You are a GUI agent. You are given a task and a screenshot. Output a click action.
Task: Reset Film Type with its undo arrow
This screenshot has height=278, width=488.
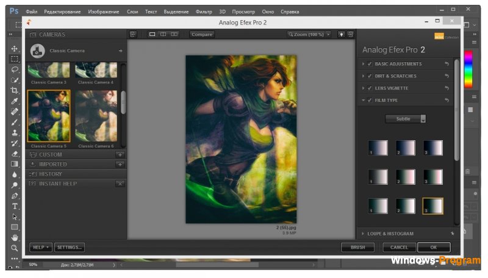coord(447,100)
